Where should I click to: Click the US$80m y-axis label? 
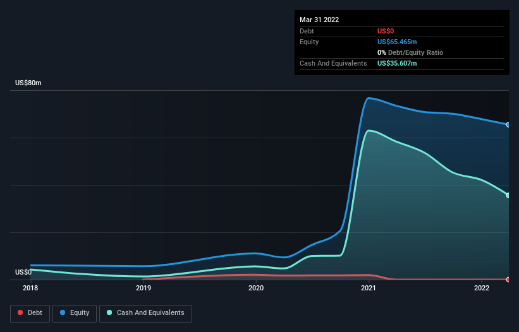click(x=28, y=83)
